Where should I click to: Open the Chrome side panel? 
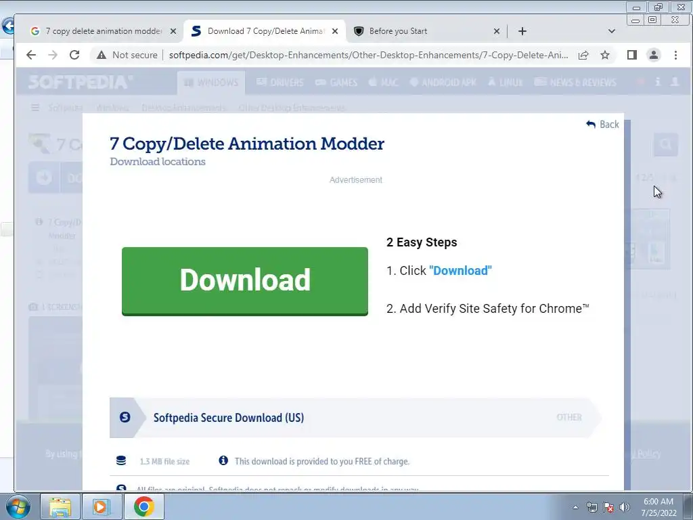(x=632, y=55)
